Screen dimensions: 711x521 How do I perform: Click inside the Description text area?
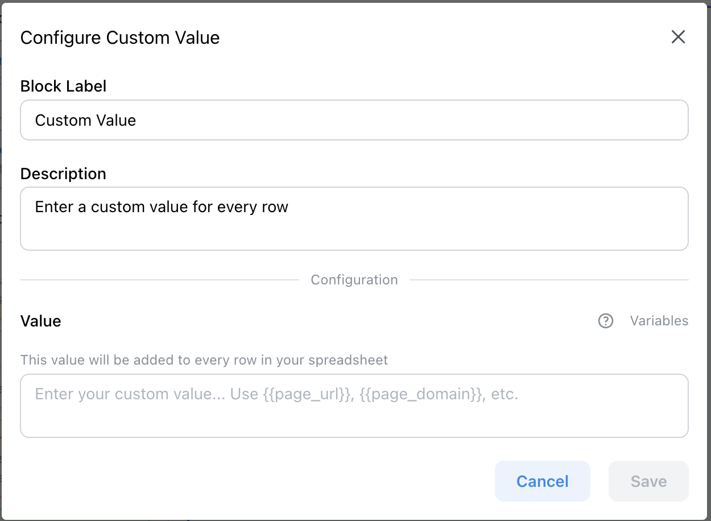[354, 228]
